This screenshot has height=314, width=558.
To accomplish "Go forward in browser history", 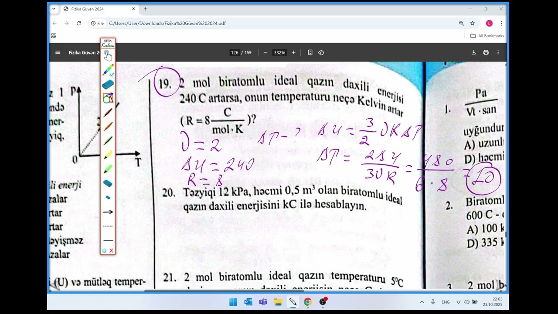I will tap(66, 23).
